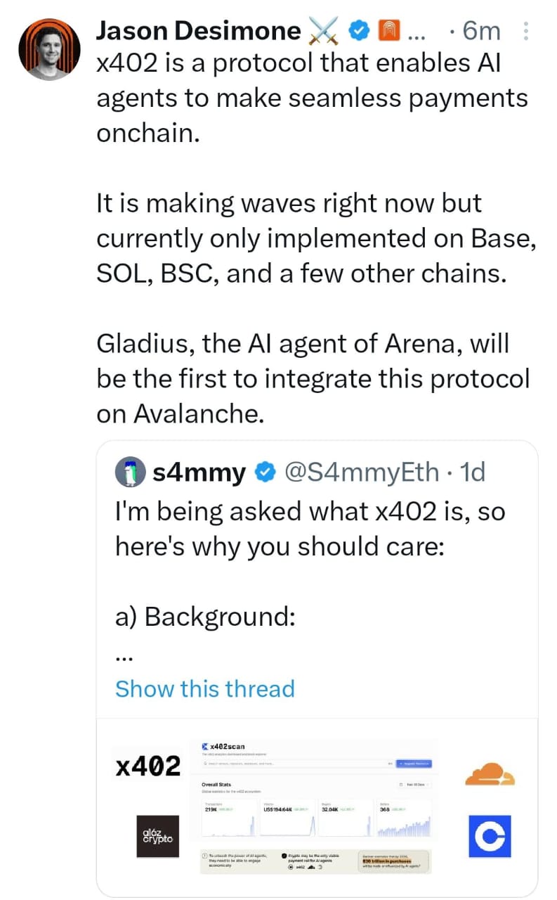Tap the orange affiliate badge after the verified checkmark
This screenshot has width=557, height=900.
pos(388,30)
